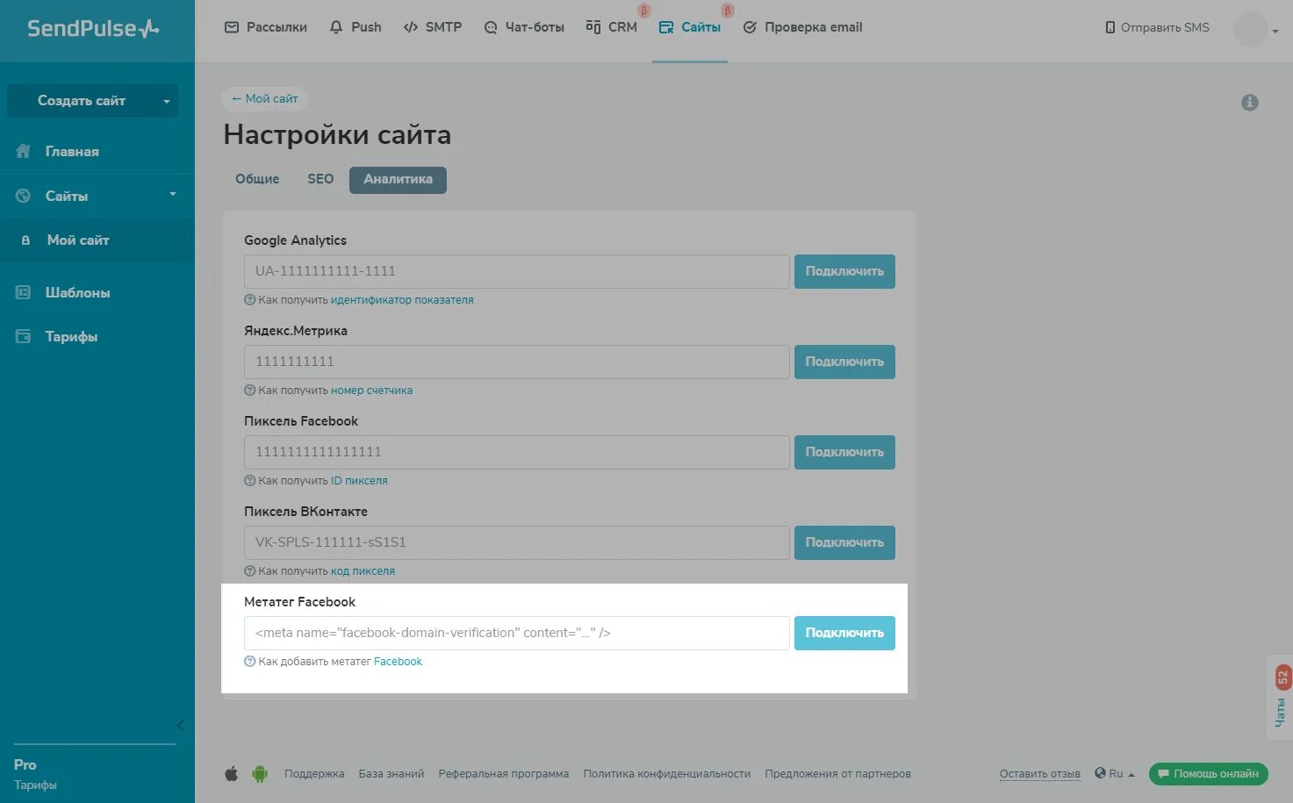Image resolution: width=1293 pixels, height=803 pixels.
Task: Switch to the SEO tab
Action: [x=320, y=179]
